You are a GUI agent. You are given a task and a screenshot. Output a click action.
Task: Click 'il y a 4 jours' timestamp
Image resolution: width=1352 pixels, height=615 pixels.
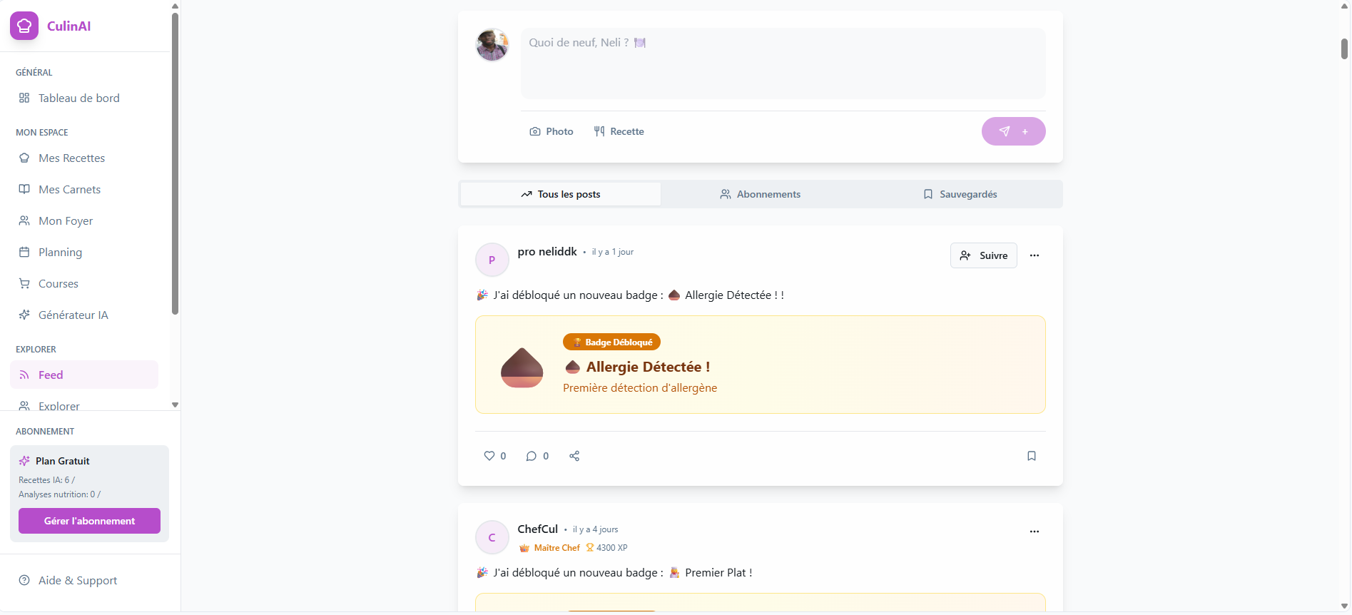tap(596, 529)
